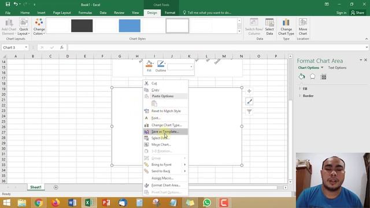Click the Save icon in quick access toolbar
370x208 pixels.
point(8,4)
